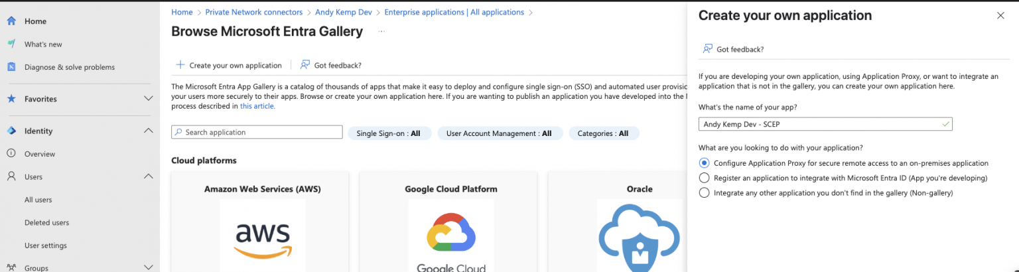The image size is (1019, 272).
Task: Collapse the Identity section chevron
Action: pos(149,131)
